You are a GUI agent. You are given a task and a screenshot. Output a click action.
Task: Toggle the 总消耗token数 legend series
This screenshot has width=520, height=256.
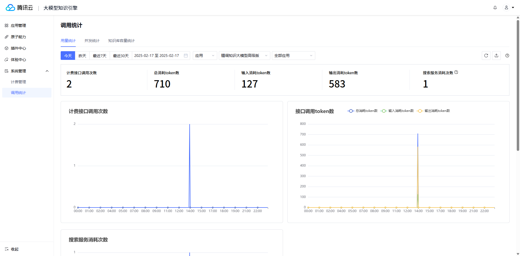click(363, 111)
